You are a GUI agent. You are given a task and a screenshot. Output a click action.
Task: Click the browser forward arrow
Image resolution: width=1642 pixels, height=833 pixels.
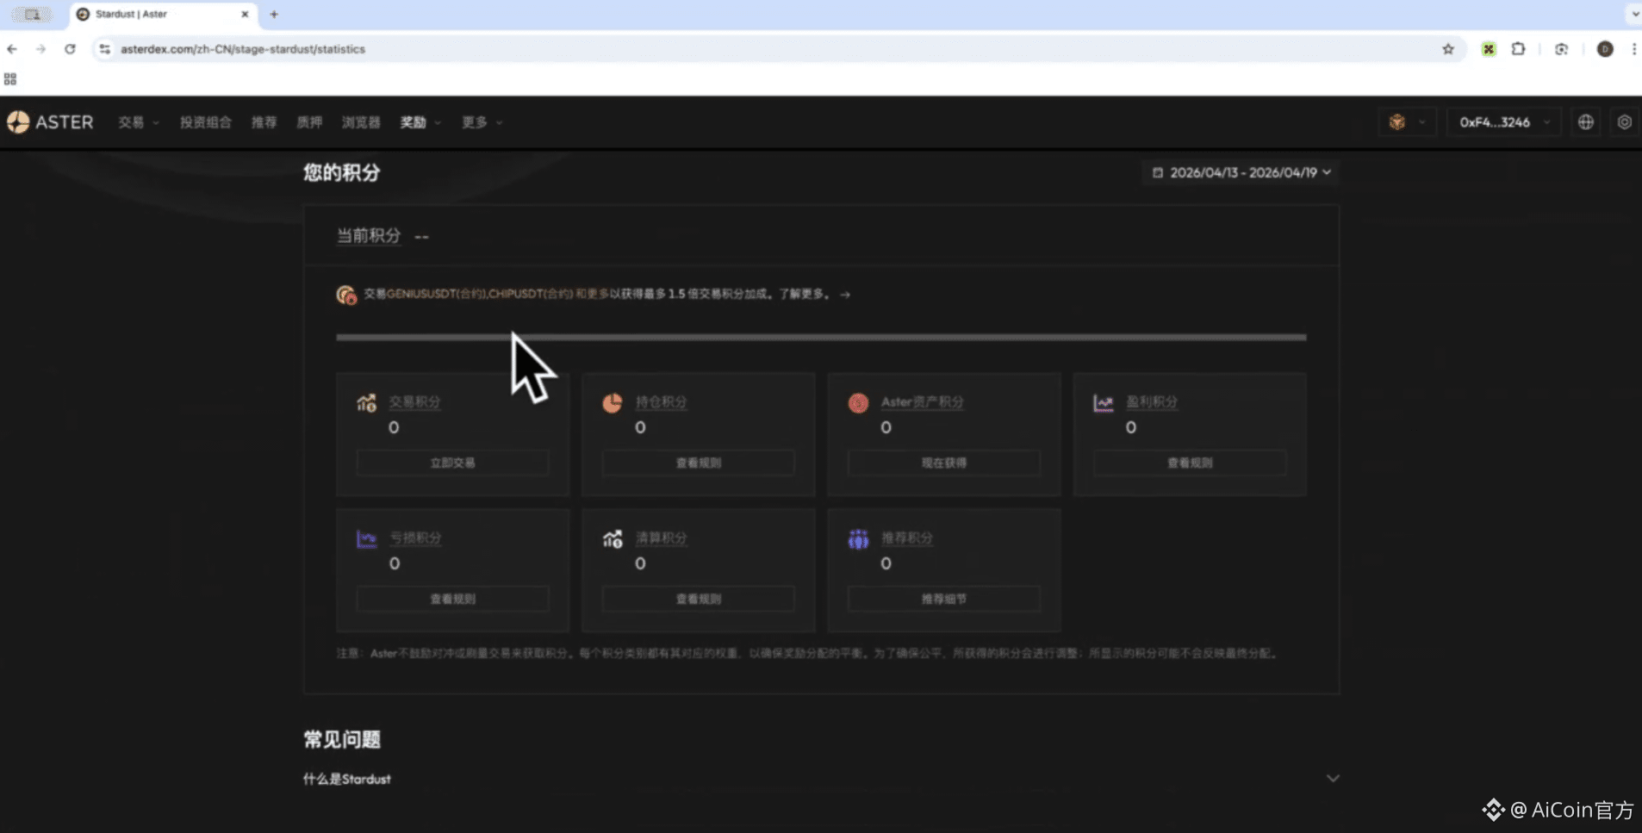[x=40, y=49]
